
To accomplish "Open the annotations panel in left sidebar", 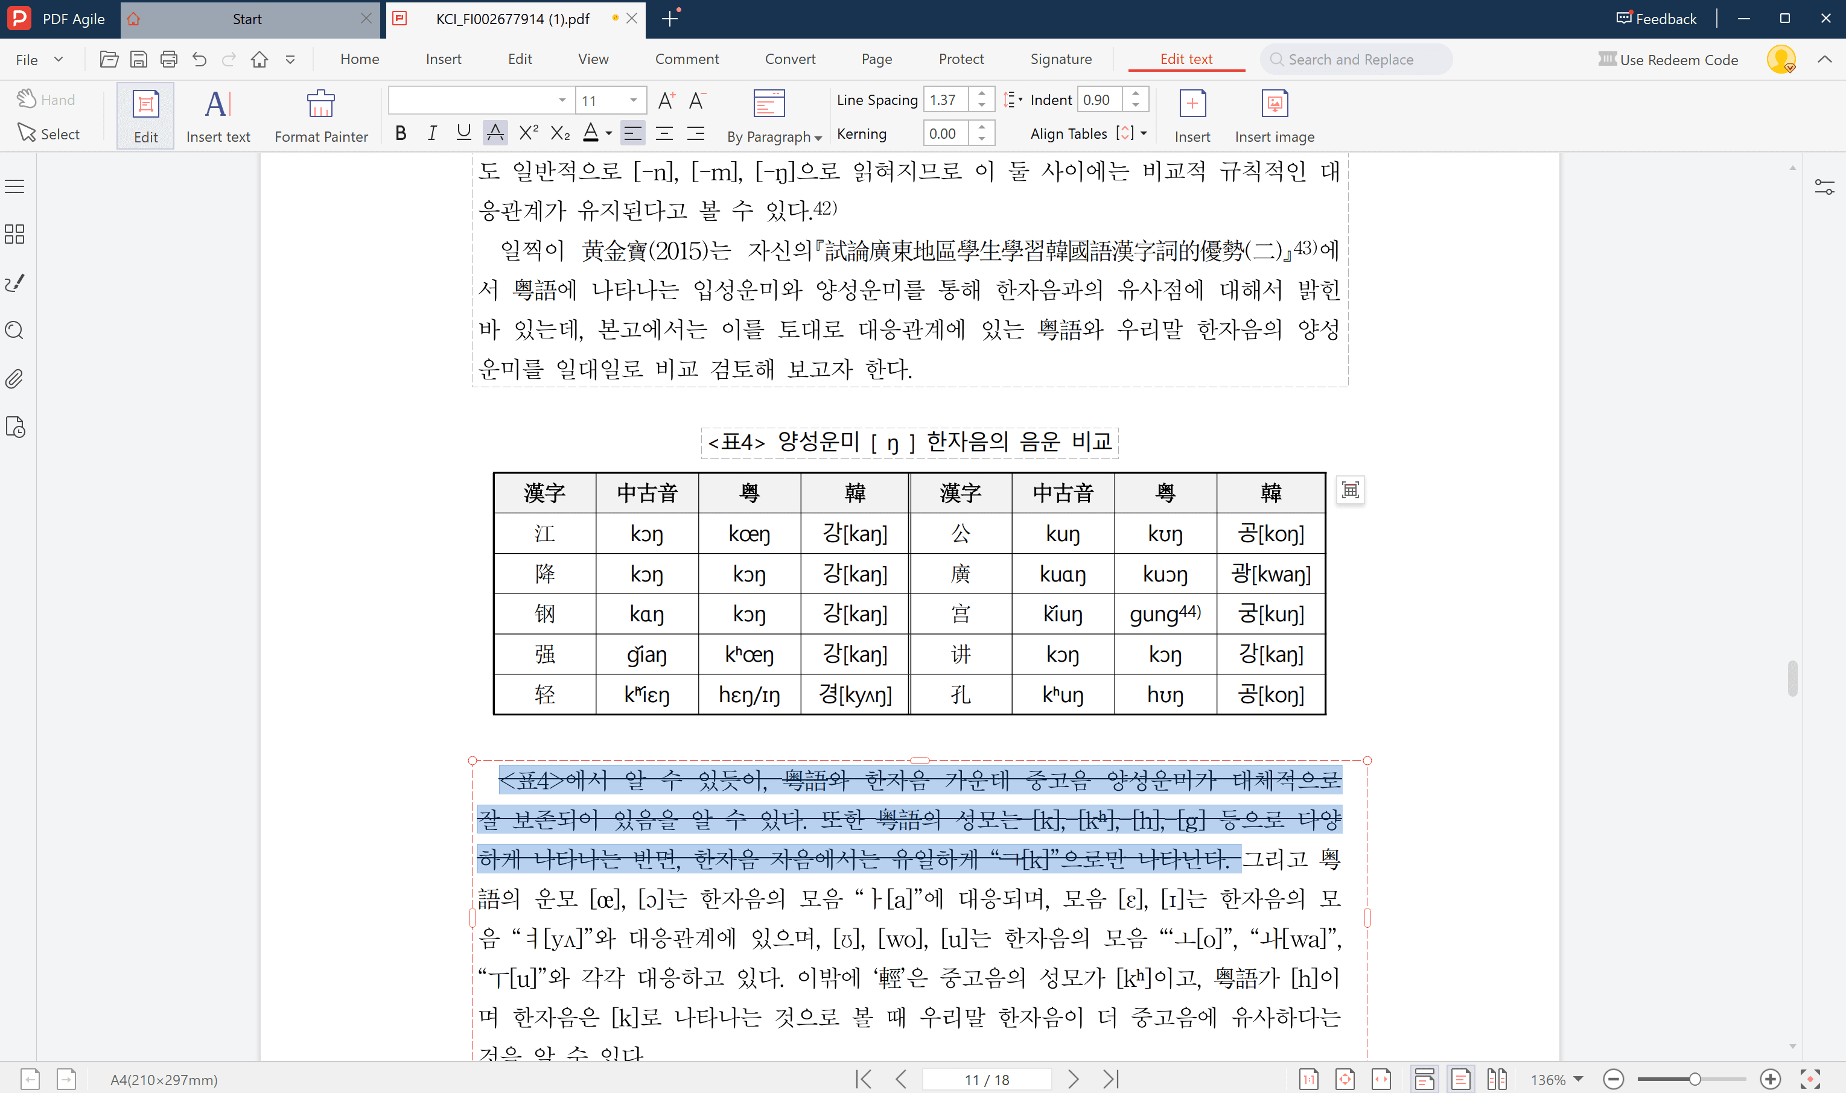I will point(14,283).
